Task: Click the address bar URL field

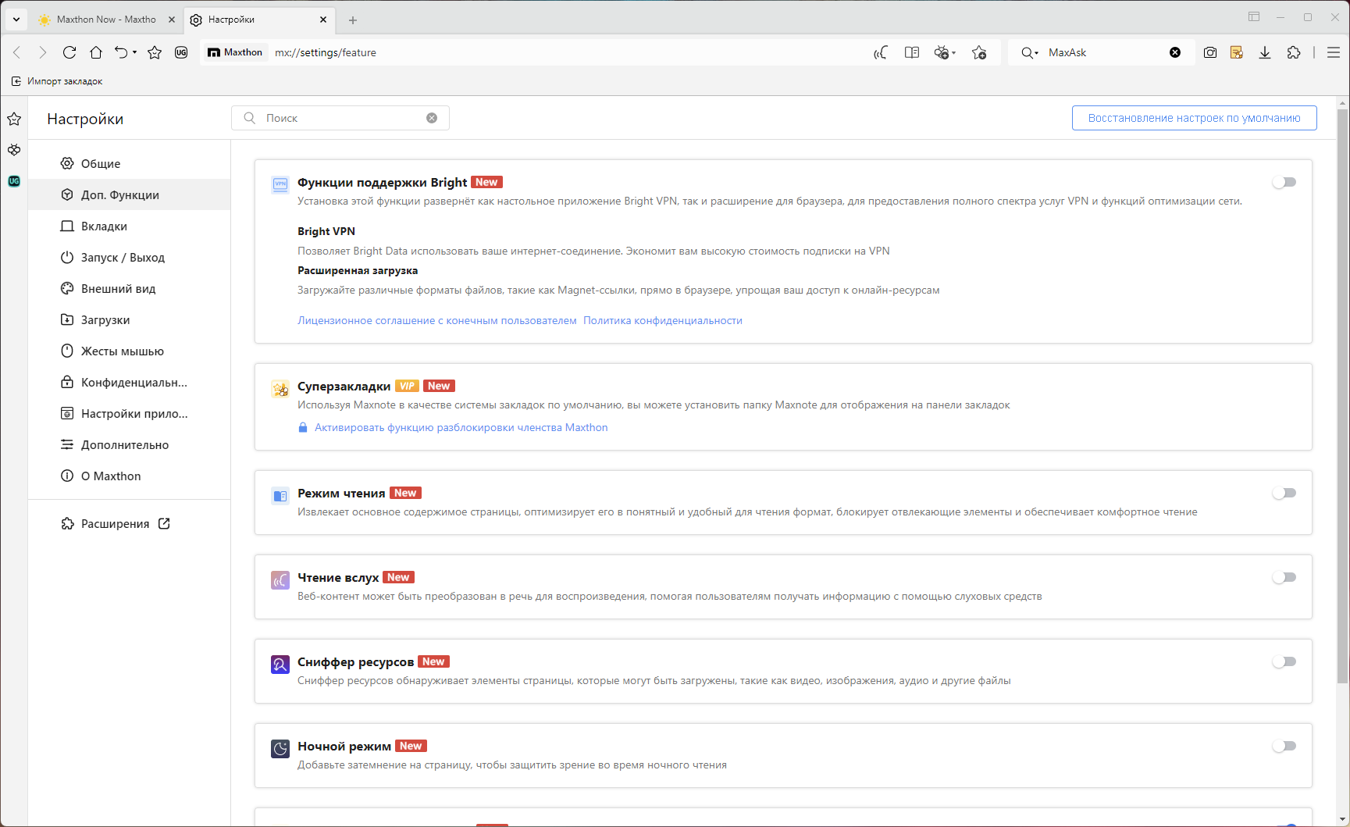Action: pyautogui.click(x=570, y=52)
